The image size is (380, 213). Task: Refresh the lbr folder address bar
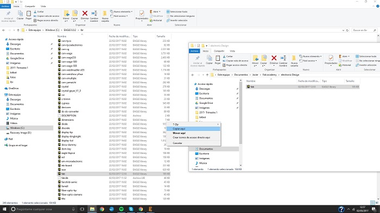347,30
